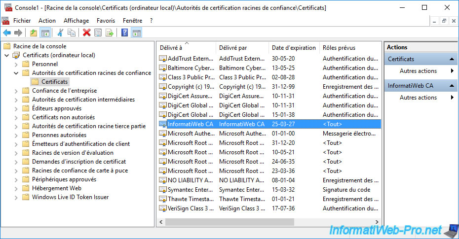
Task: Open the Action menu
Action: tap(47, 21)
